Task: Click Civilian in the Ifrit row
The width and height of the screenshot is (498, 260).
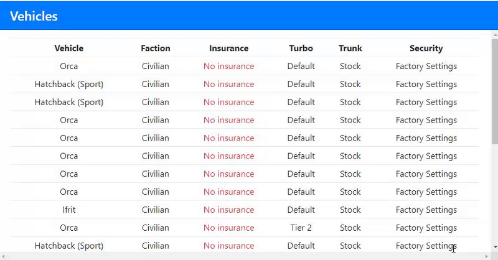Action: (155, 210)
